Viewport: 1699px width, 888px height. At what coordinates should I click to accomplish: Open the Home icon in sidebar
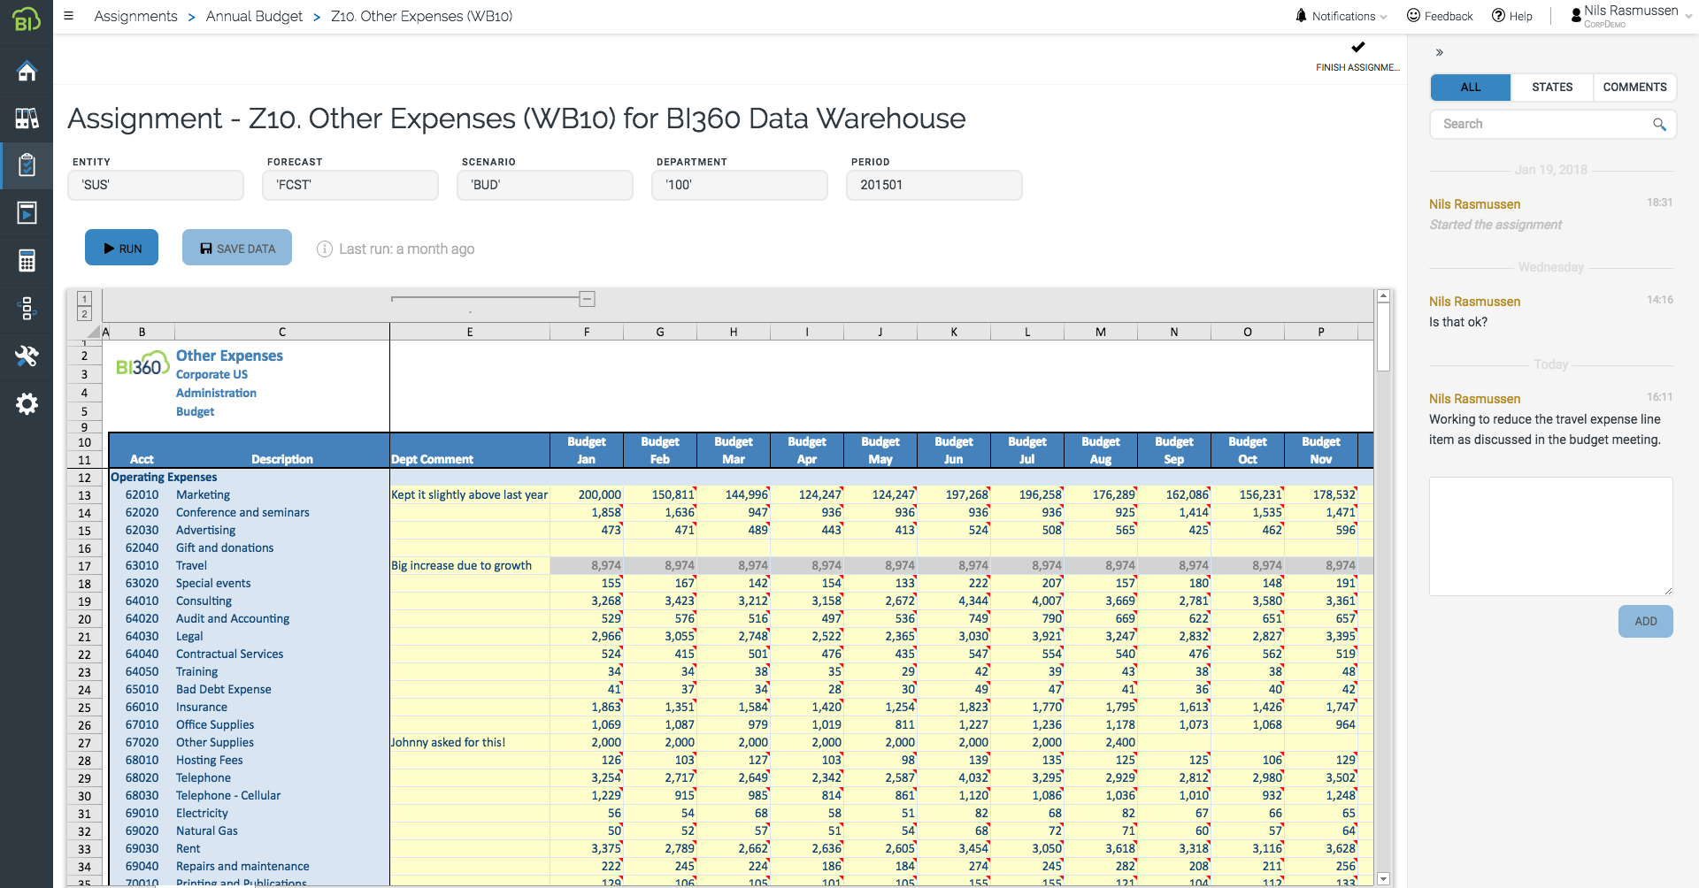(27, 71)
